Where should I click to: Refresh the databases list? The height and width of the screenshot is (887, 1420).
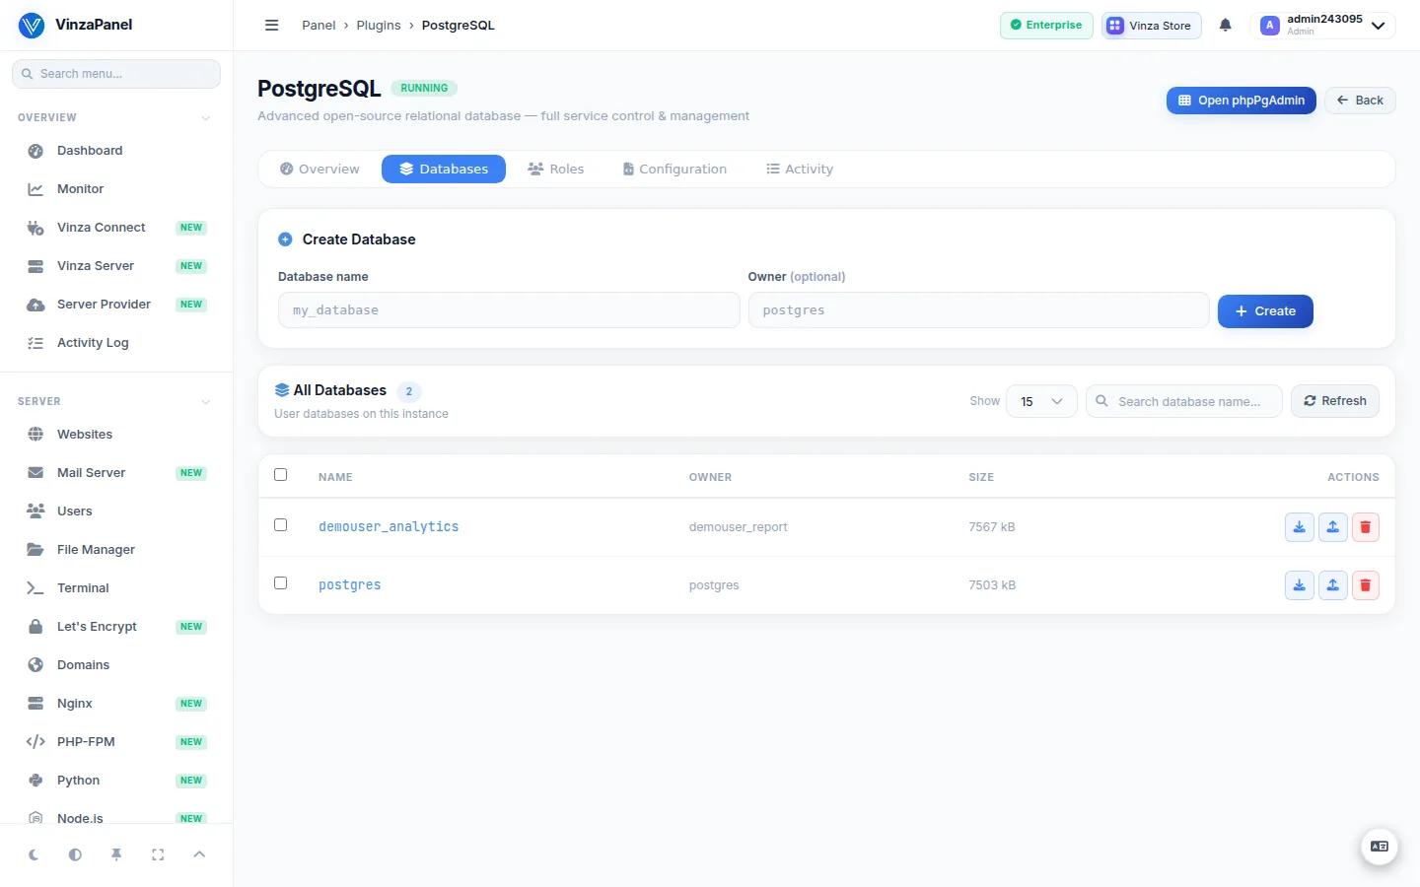[1335, 401]
